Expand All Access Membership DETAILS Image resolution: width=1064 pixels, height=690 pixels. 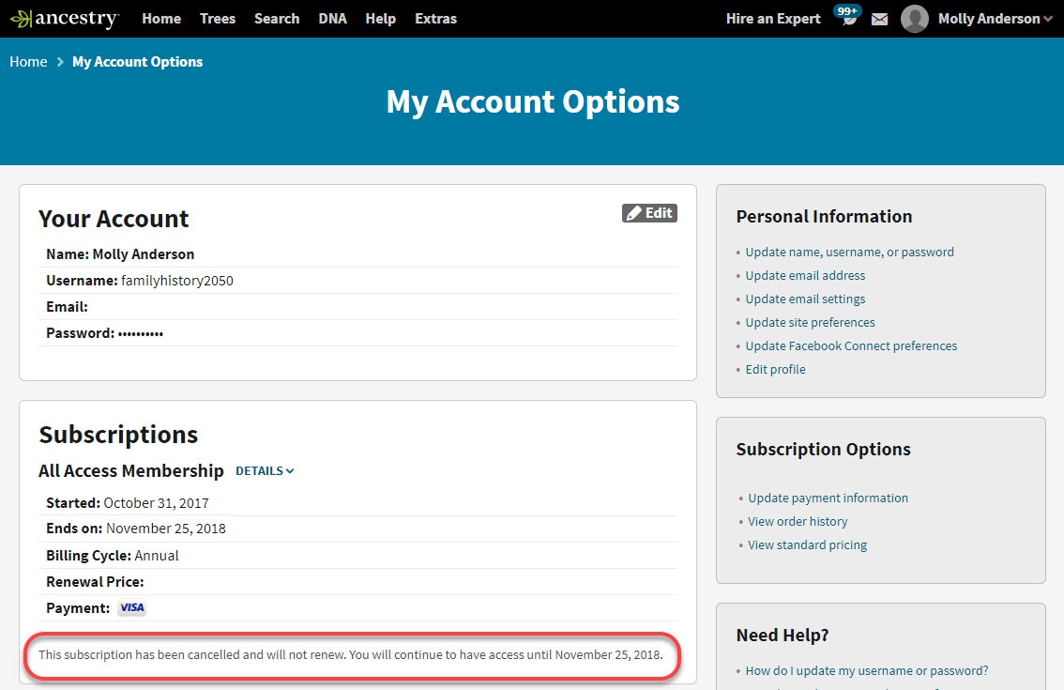click(265, 470)
